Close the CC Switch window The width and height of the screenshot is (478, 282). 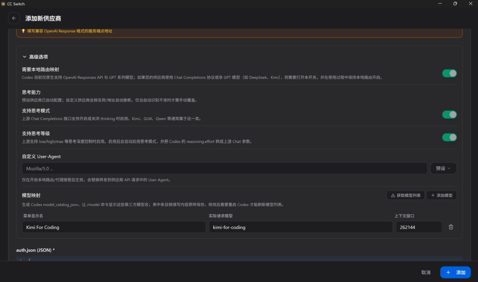tap(470, 4)
